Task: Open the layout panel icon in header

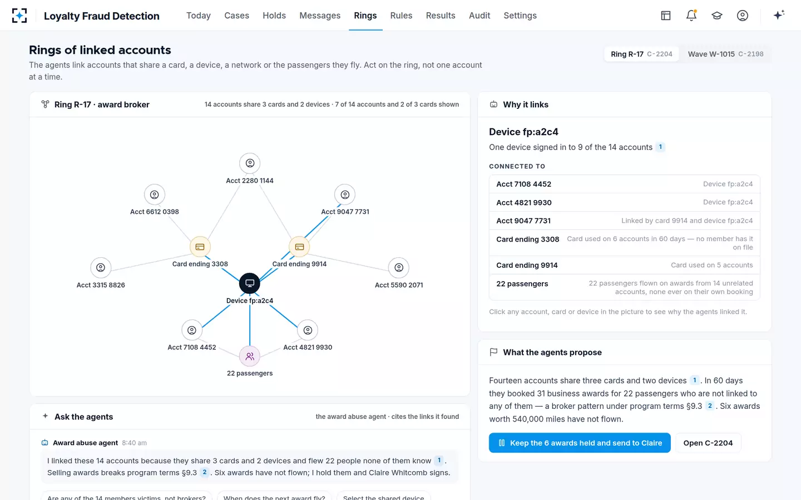Action: coord(666,16)
